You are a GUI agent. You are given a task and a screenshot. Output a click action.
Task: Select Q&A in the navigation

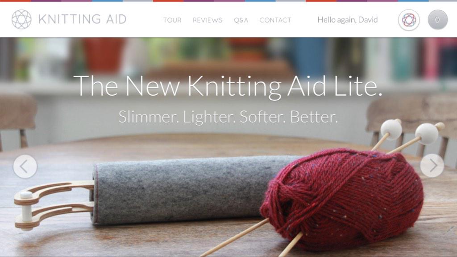241,20
